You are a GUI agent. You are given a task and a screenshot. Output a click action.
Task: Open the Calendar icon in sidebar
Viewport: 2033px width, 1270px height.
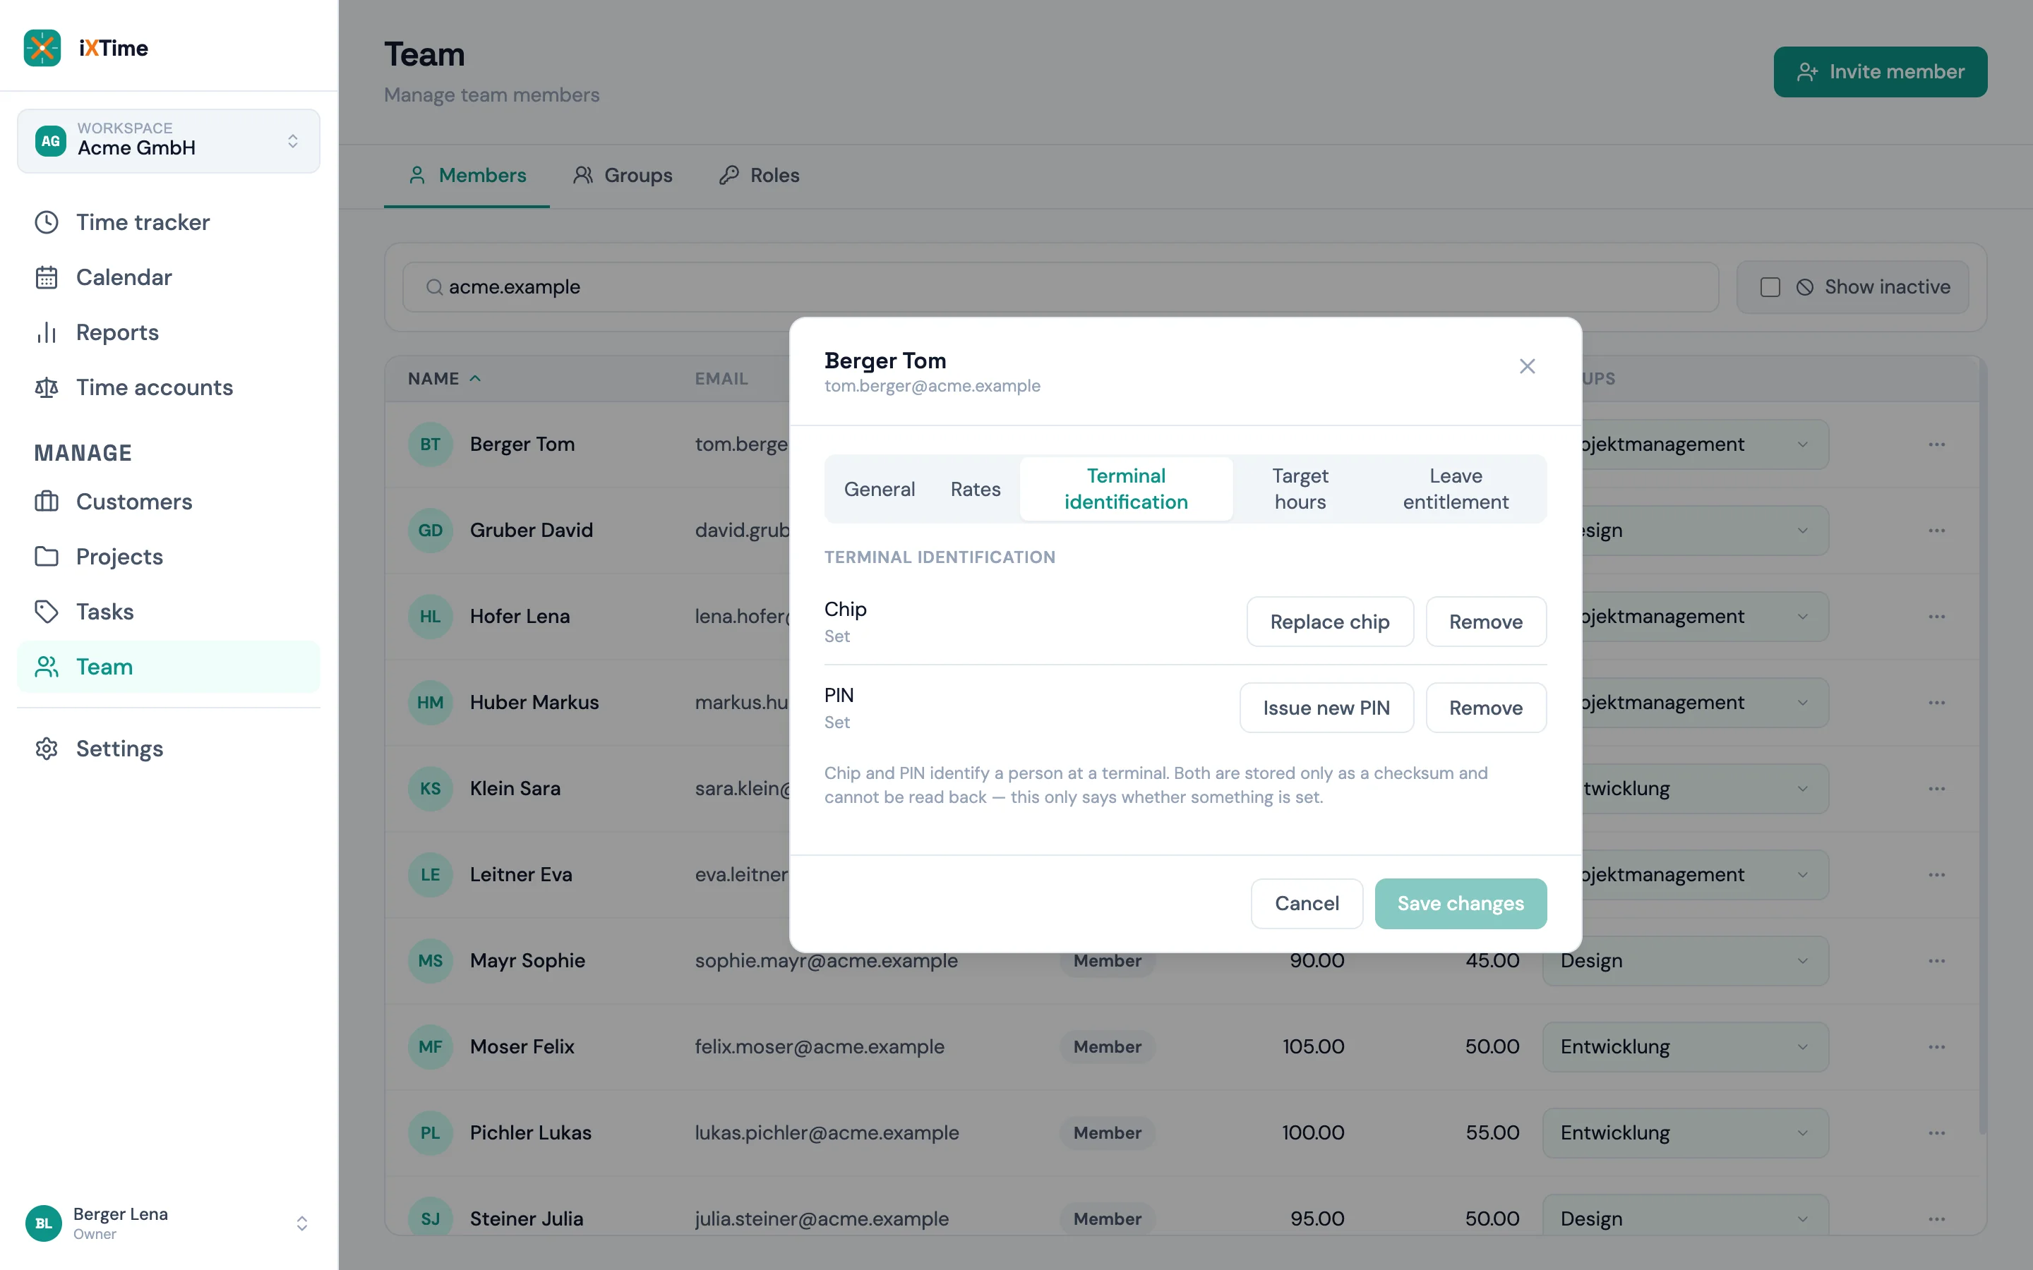click(46, 277)
